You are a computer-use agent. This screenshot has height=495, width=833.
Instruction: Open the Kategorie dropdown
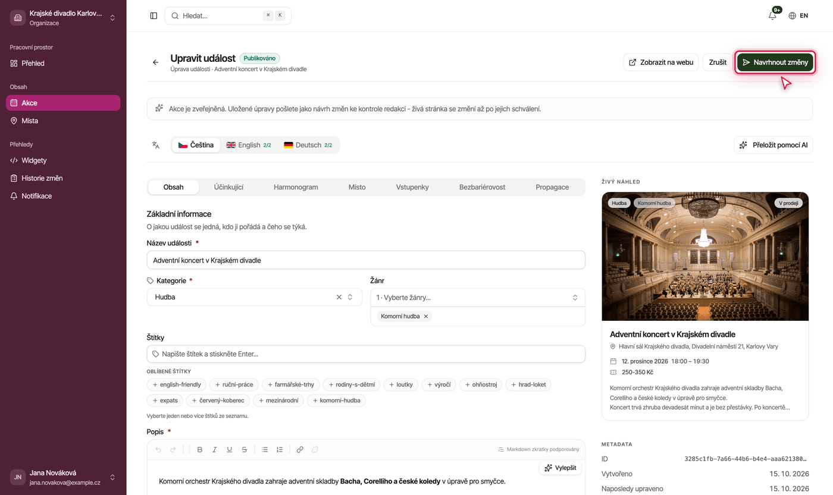coord(255,297)
